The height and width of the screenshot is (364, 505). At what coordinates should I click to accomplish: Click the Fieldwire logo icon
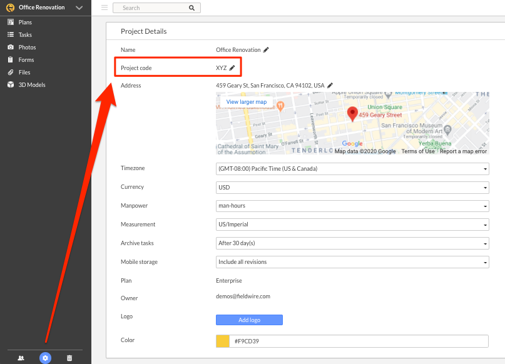[10, 8]
